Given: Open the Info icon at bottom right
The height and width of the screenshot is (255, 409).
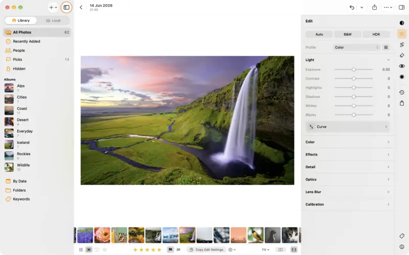Looking at the screenshot, I should pos(402,247).
